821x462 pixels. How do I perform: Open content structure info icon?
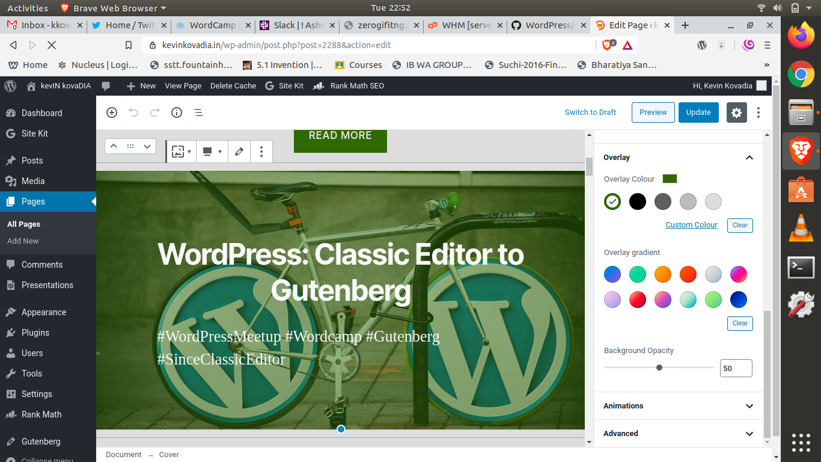[177, 112]
